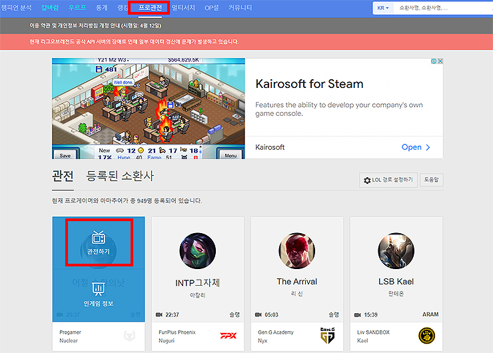Open The Arrival Lee Sin champion portrait
Viewport: 493px width, 353px height.
297,250
